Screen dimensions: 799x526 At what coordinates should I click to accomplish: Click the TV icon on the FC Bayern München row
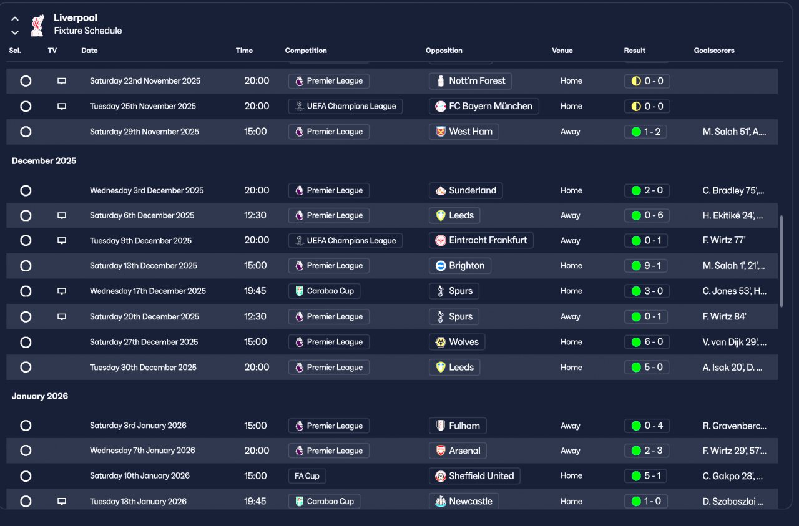click(x=62, y=107)
